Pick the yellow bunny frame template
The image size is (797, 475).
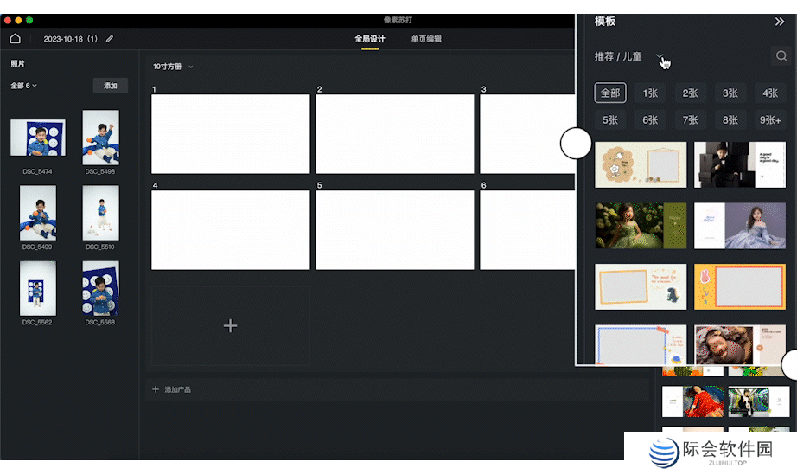tap(739, 286)
